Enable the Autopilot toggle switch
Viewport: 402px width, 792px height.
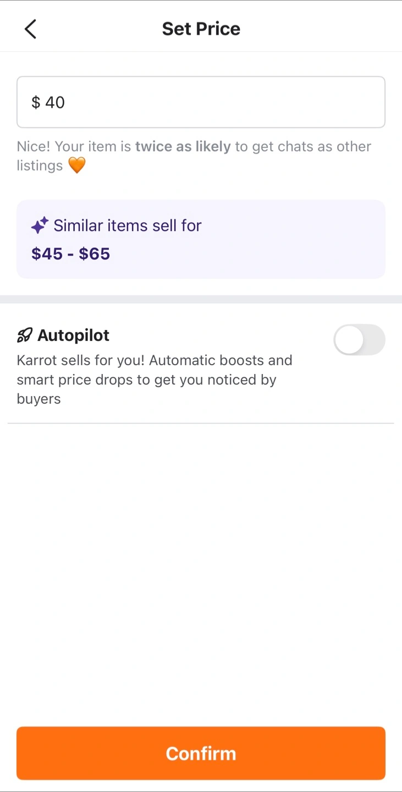(x=359, y=340)
